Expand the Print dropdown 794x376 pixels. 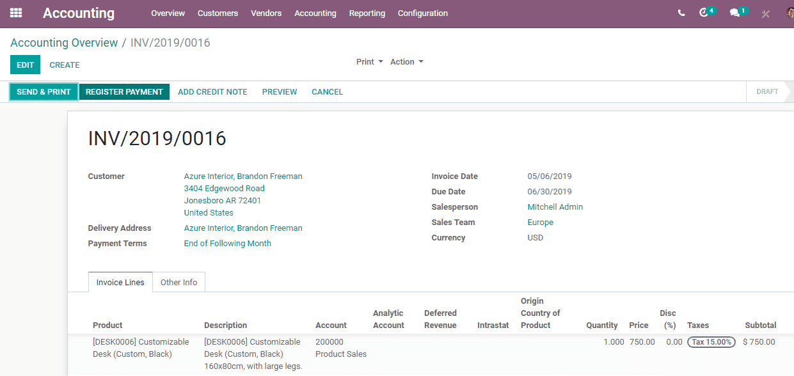coord(370,62)
